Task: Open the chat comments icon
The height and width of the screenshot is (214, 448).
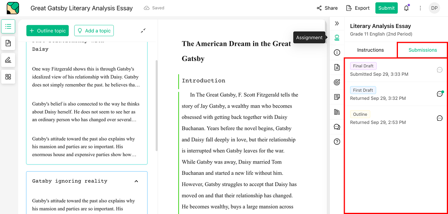Action: click(337, 127)
